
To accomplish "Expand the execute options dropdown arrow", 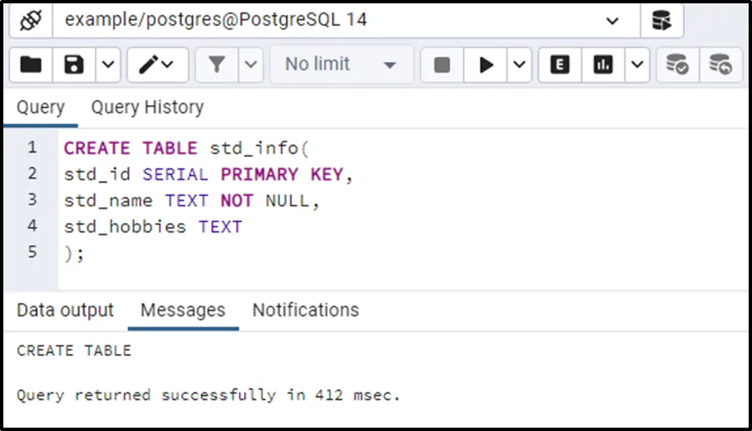I will [519, 65].
